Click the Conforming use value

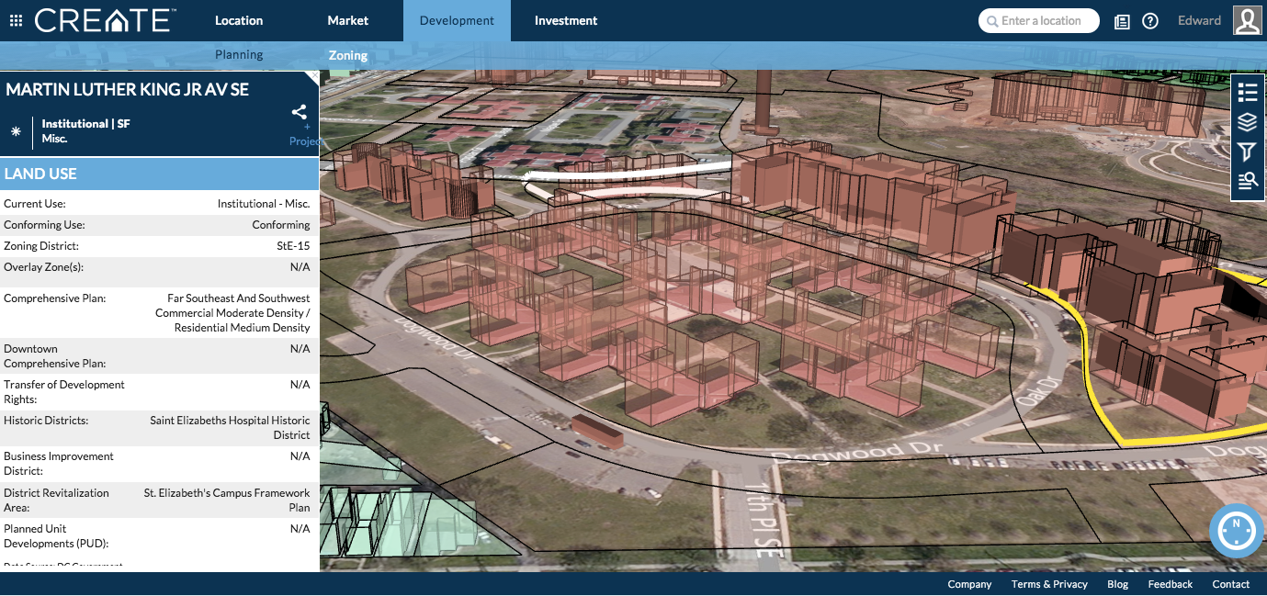click(281, 225)
